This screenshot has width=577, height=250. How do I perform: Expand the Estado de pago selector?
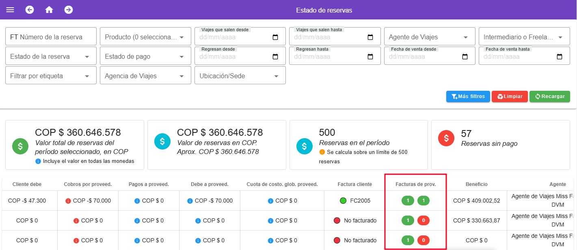click(x=145, y=56)
